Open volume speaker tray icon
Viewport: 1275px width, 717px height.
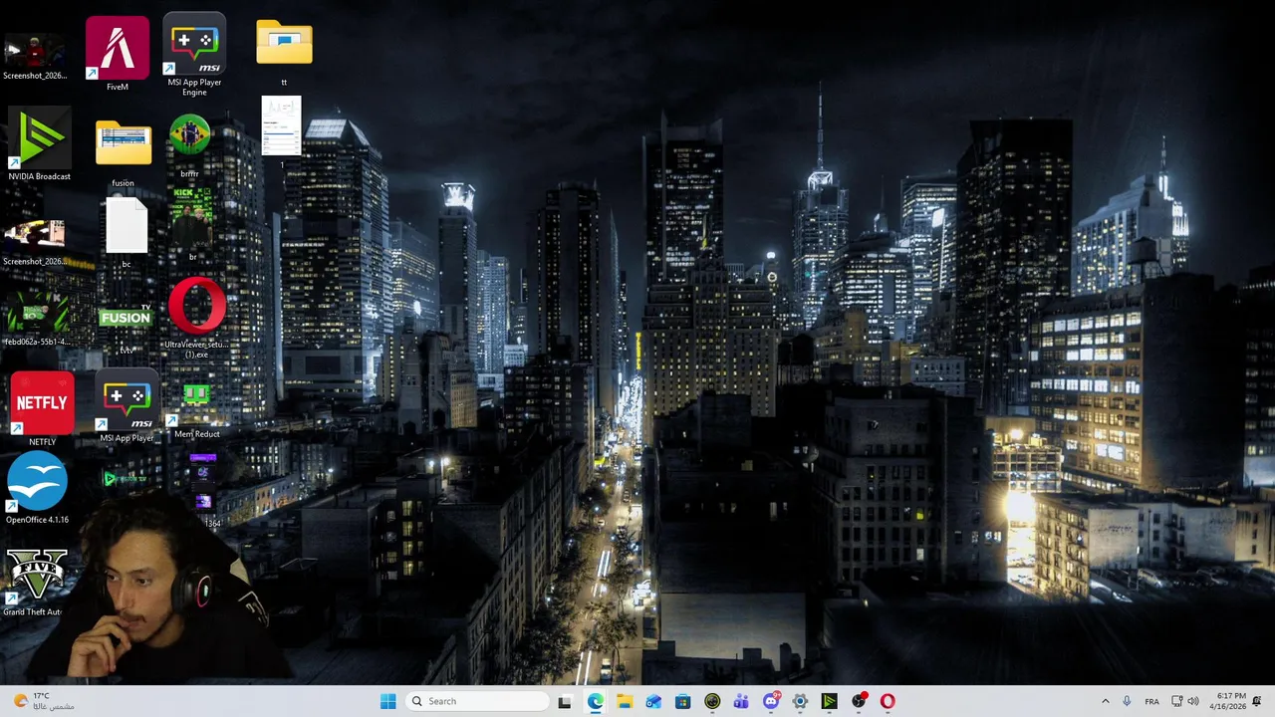1193,701
